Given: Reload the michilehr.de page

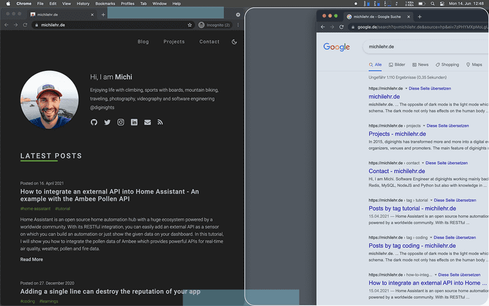Looking at the screenshot, I should [x=24, y=25].
